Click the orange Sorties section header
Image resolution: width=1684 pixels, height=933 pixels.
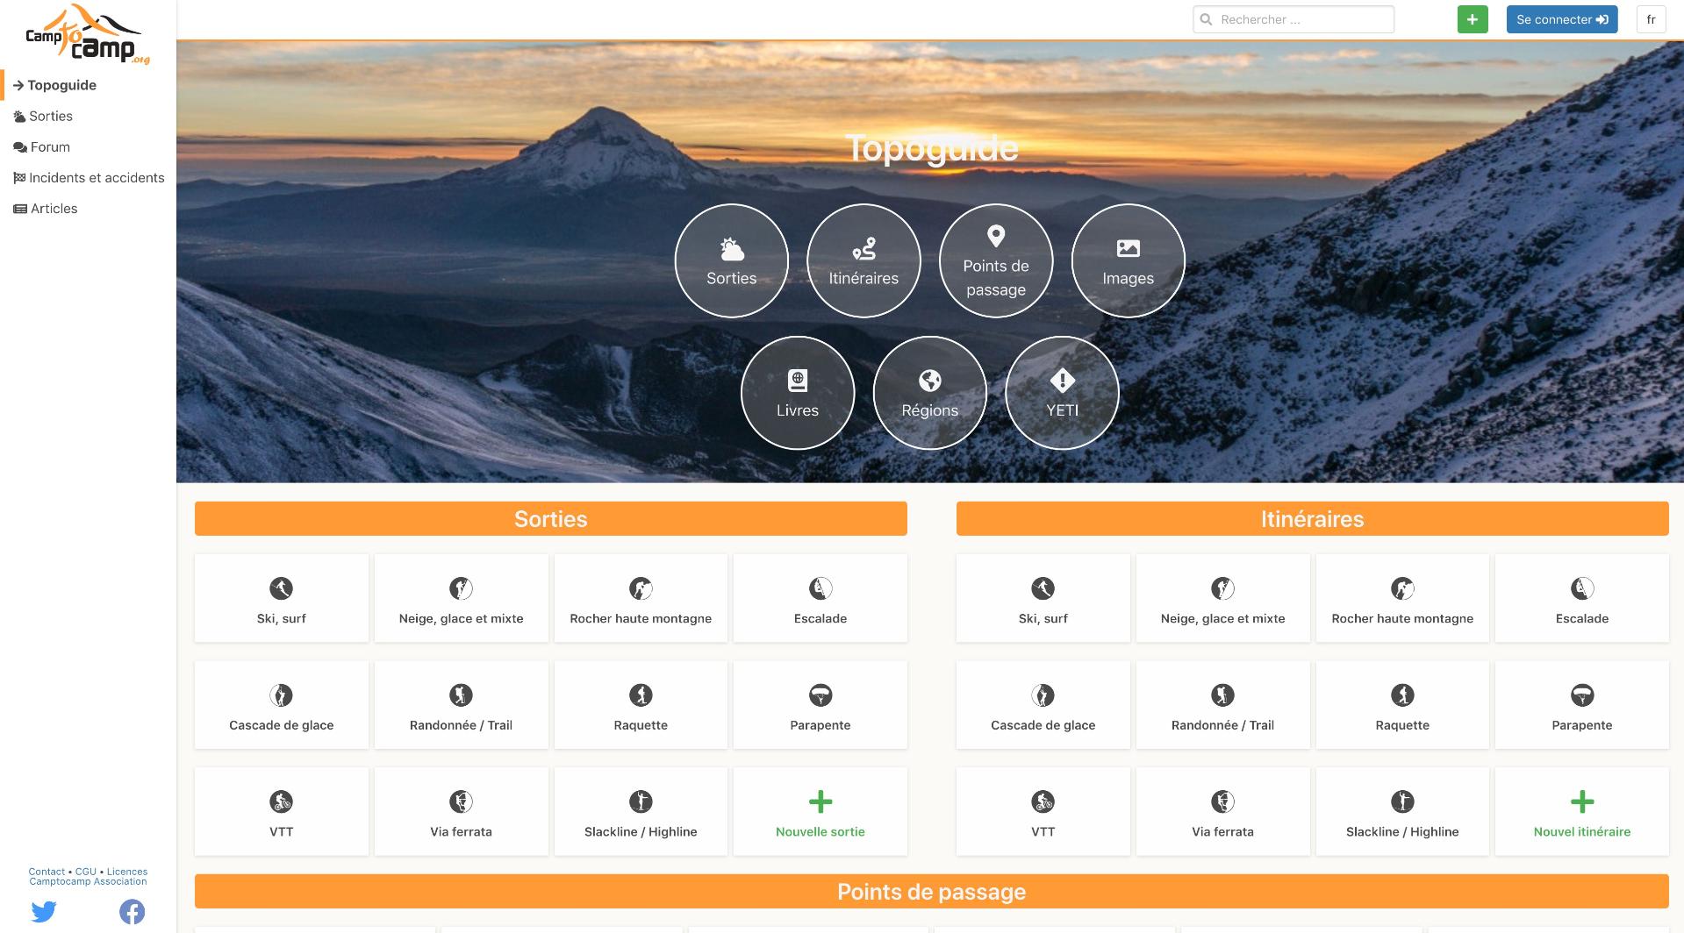pos(551,518)
